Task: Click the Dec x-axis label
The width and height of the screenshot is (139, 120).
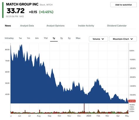Action: pyautogui.click(x=79, y=116)
